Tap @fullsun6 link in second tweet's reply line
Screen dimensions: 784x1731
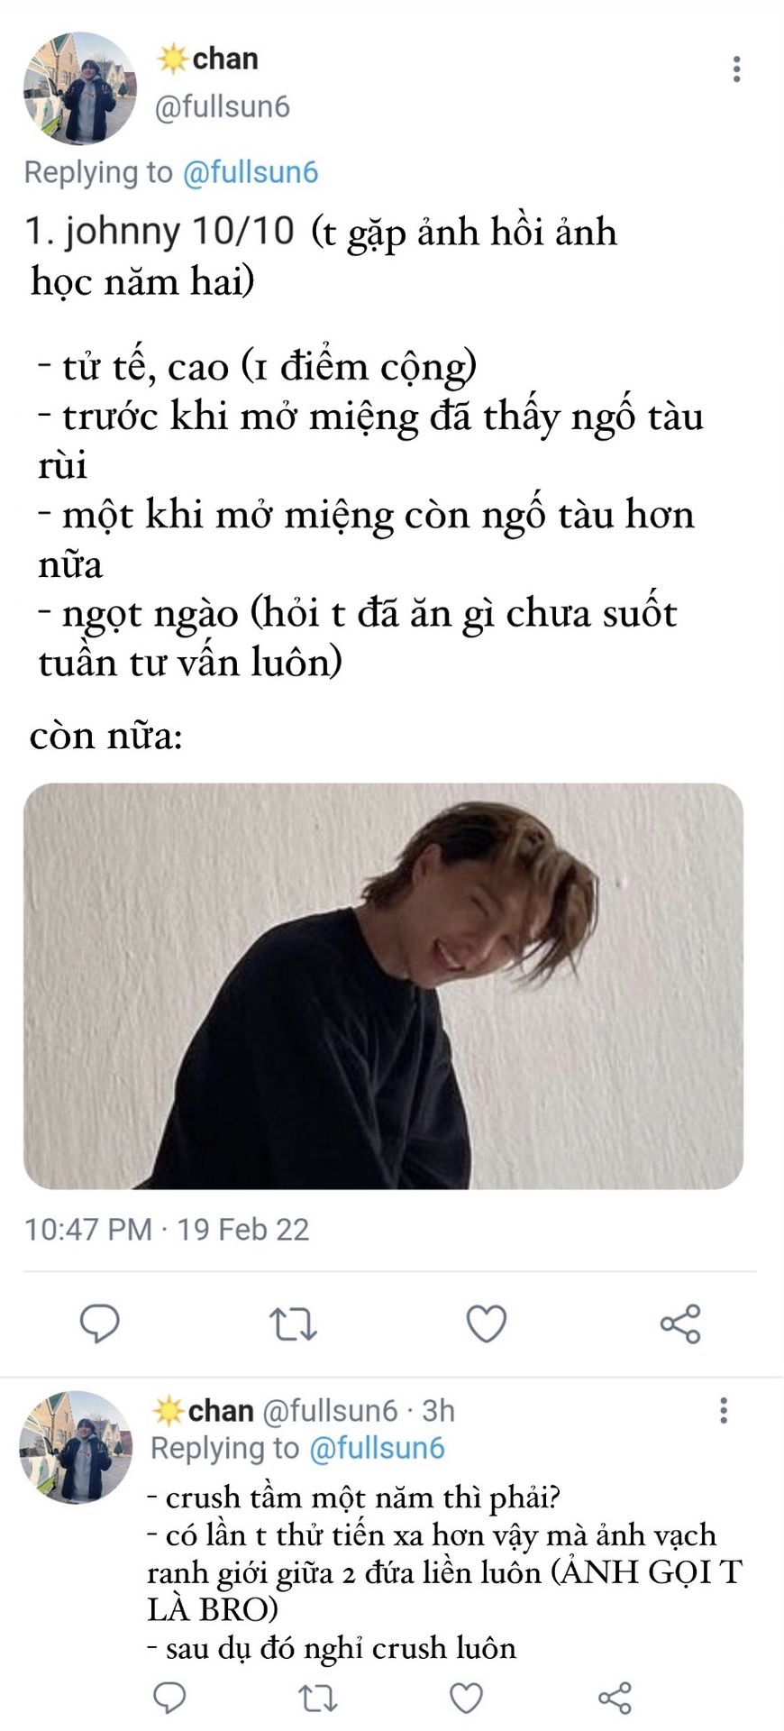coord(377,1448)
